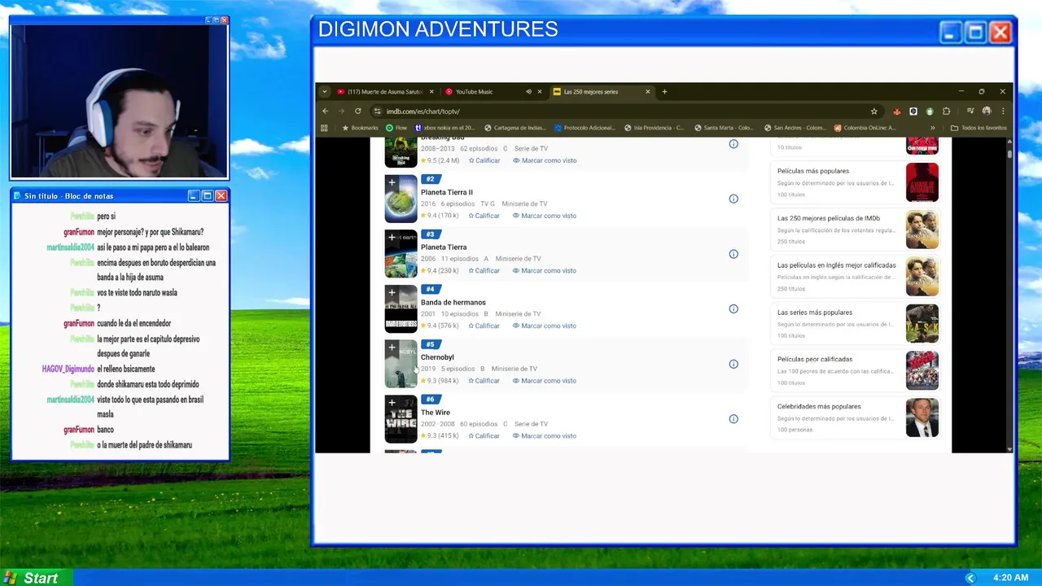Open info for Banda de hermanos
This screenshot has height=586, width=1042.
pyautogui.click(x=733, y=308)
